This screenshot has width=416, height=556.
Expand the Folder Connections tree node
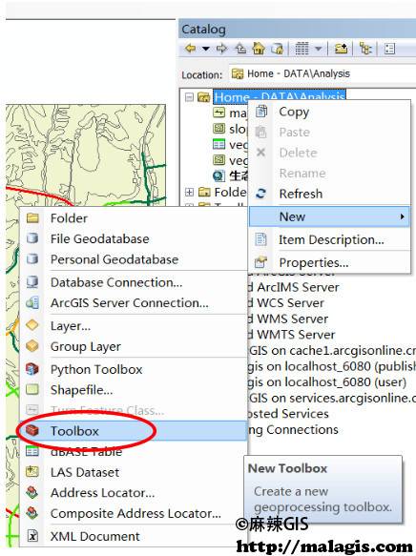(189, 192)
